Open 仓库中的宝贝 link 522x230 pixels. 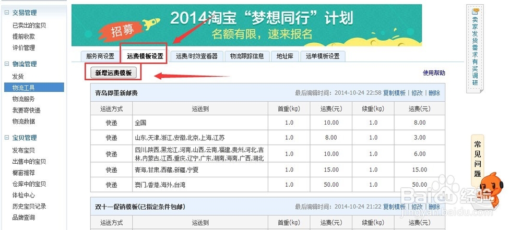[29, 184]
